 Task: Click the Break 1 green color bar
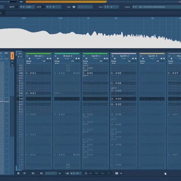[38, 54]
